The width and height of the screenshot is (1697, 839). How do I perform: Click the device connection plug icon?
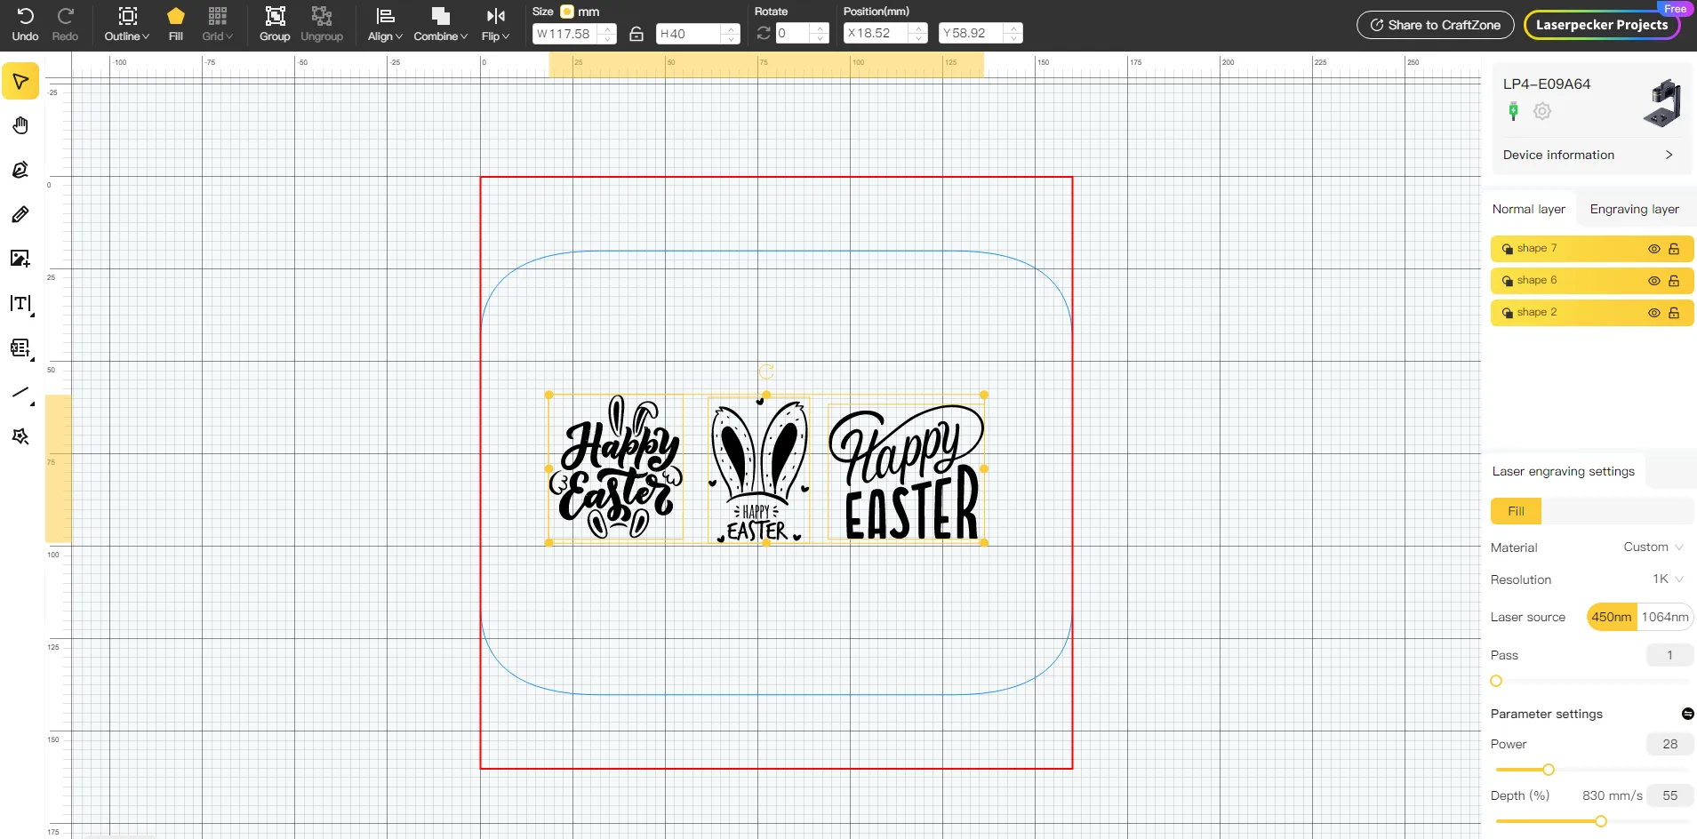1513,111
